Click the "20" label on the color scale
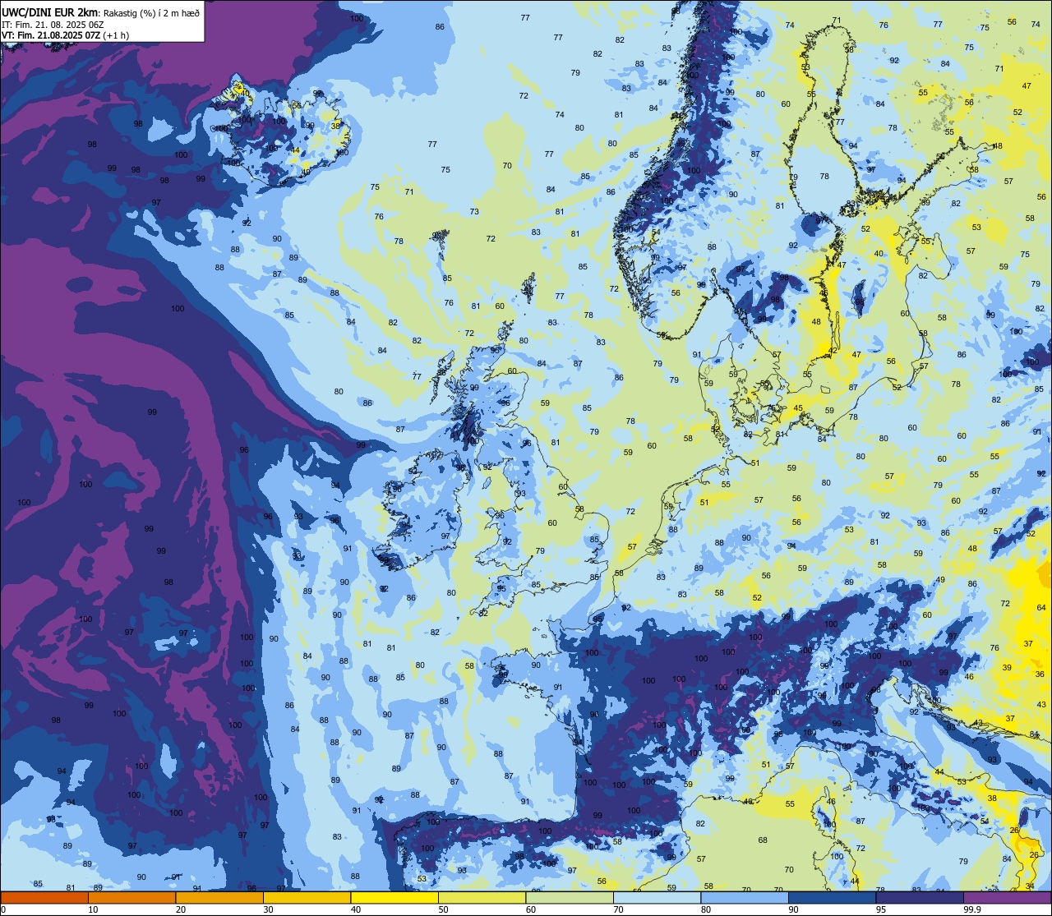1052x916 pixels. [x=181, y=909]
